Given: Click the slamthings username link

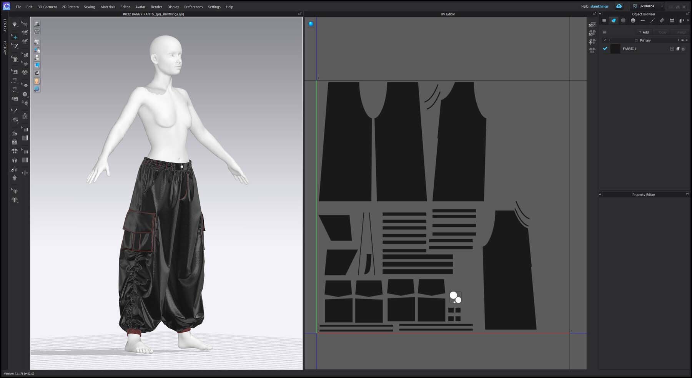Looking at the screenshot, I should (x=599, y=7).
